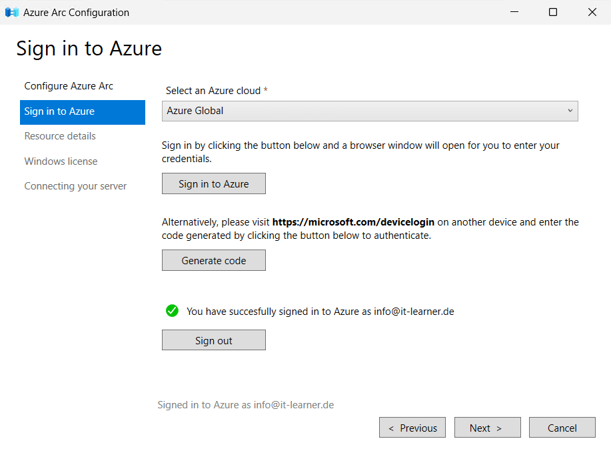Sign out of the Azure account
Image resolution: width=611 pixels, height=449 pixels.
(x=213, y=340)
